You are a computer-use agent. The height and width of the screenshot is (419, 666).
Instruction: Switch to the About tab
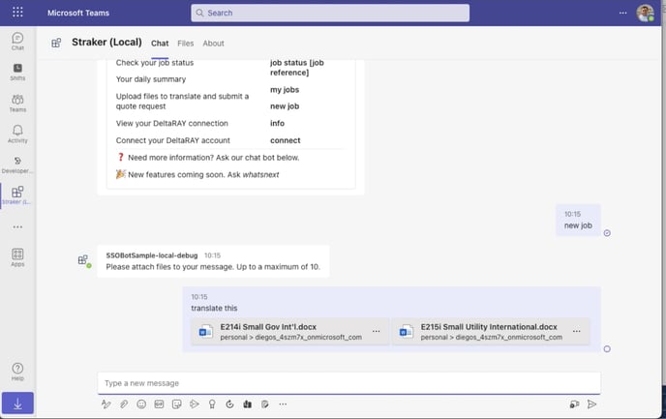[213, 44]
